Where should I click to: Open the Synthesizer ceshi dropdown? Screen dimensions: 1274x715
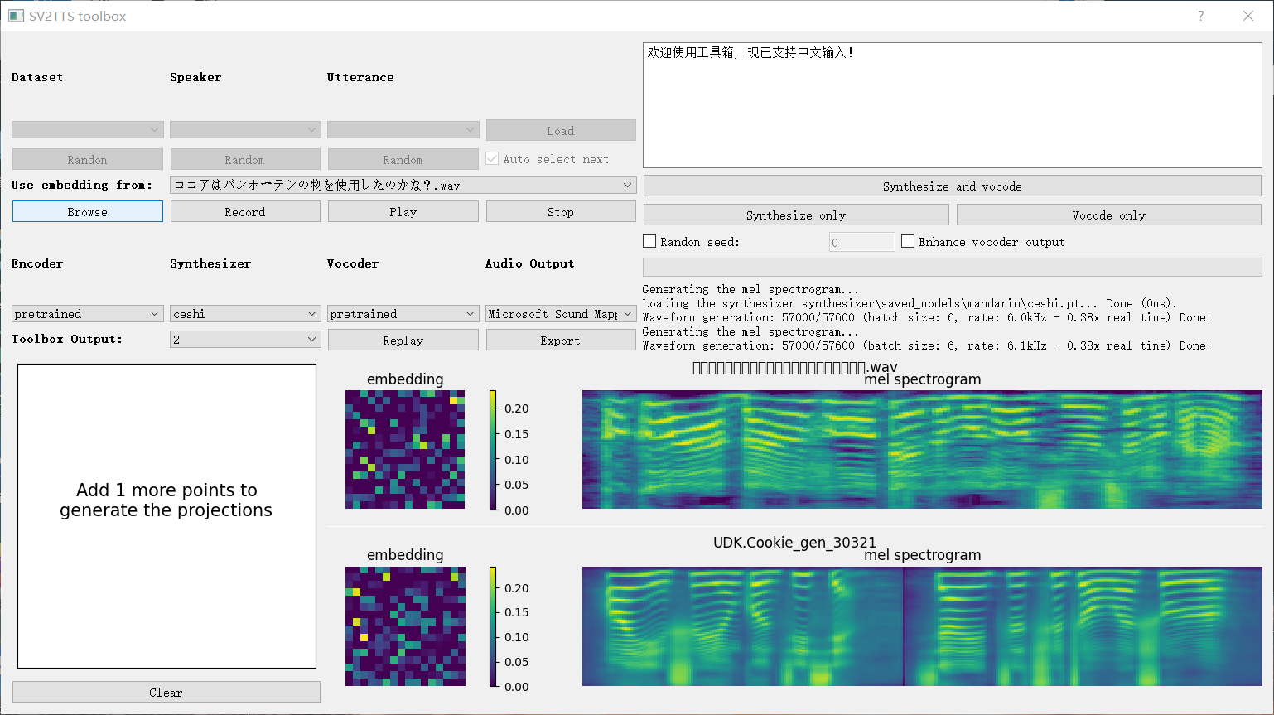tap(245, 314)
